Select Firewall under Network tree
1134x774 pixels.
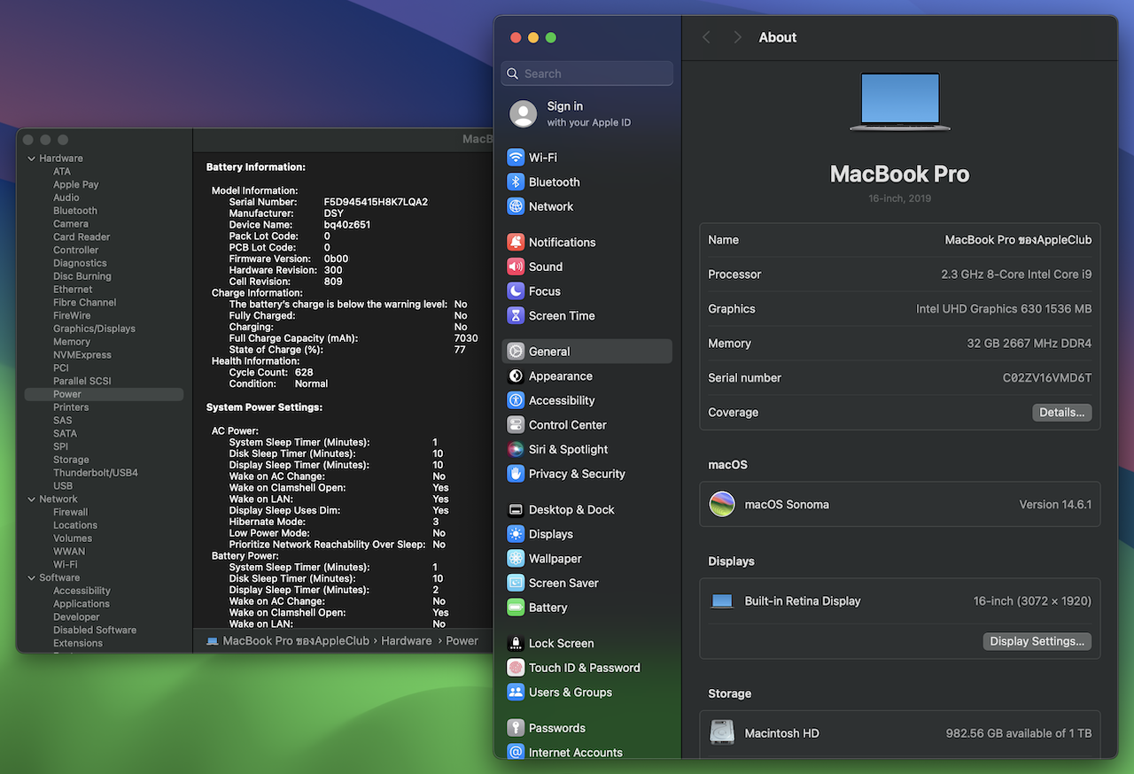(71, 512)
